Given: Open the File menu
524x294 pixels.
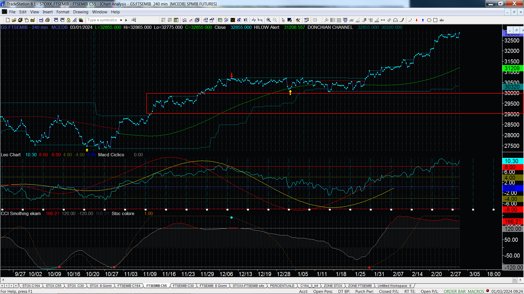Looking at the screenshot, I should point(12,12).
